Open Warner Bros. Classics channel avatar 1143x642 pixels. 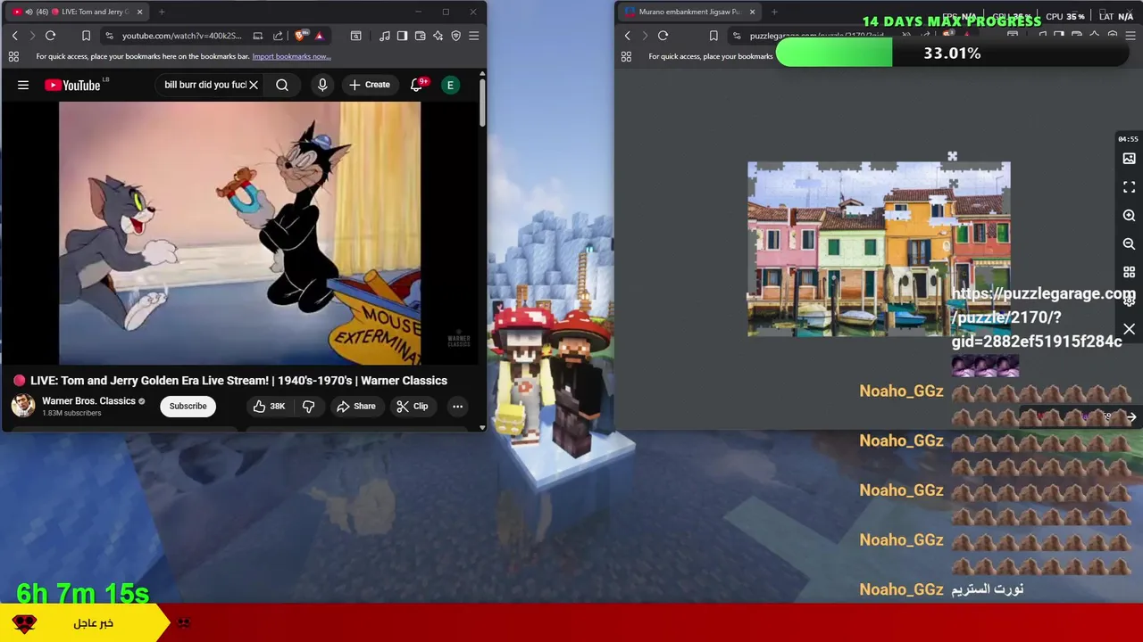pos(23,406)
